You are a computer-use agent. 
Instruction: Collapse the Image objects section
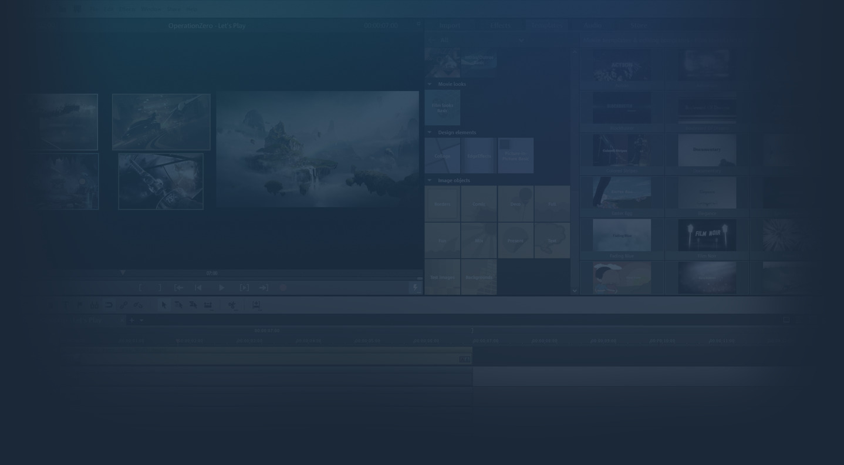(x=429, y=181)
